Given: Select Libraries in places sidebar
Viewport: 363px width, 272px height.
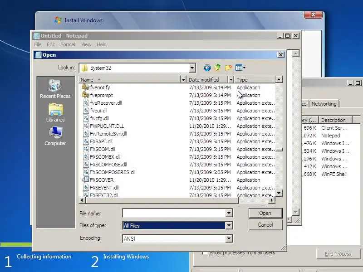Looking at the screenshot, I should pyautogui.click(x=55, y=112).
